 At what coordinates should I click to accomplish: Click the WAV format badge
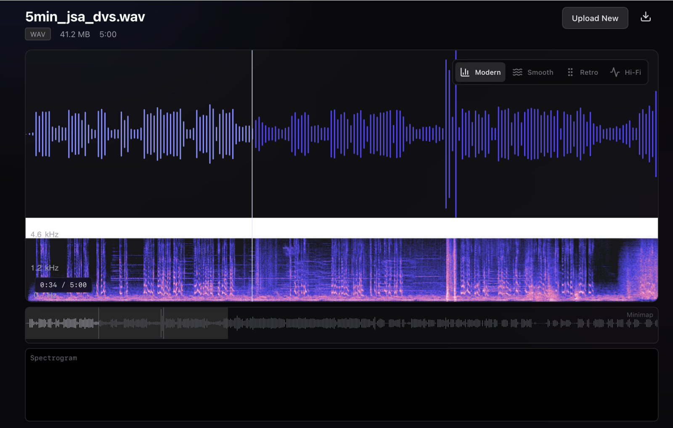38,34
